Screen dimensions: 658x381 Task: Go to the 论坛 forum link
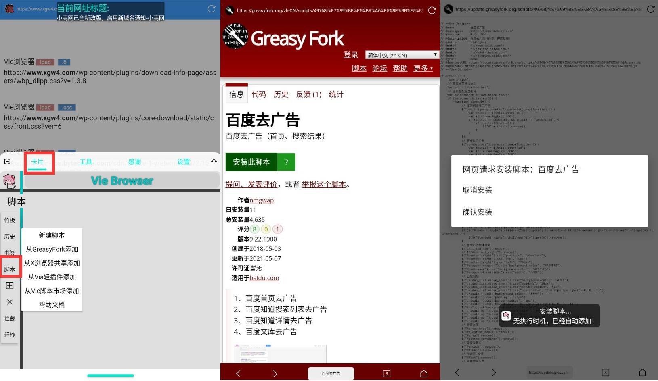point(379,68)
